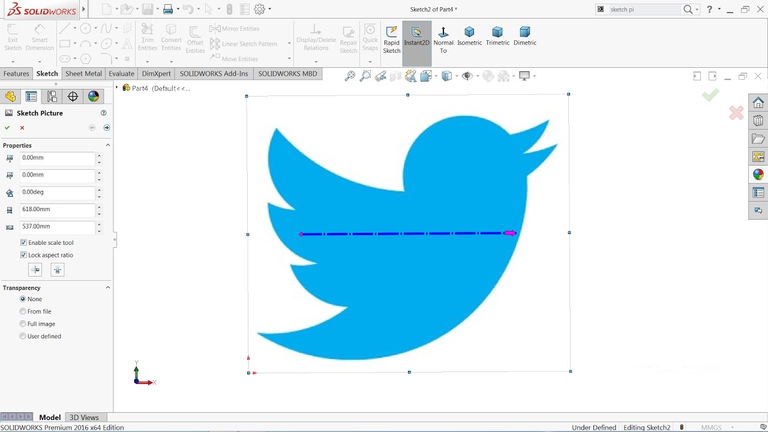Viewport: 768px width, 432px height.
Task: Select None transparency option
Action: coord(23,299)
